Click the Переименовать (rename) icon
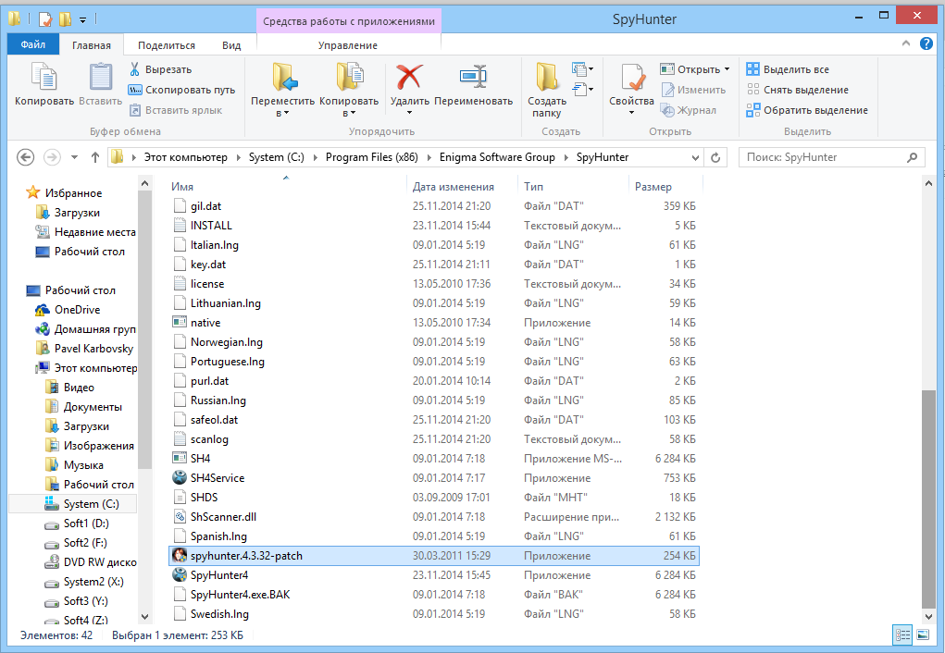The image size is (945, 653). 473,77
